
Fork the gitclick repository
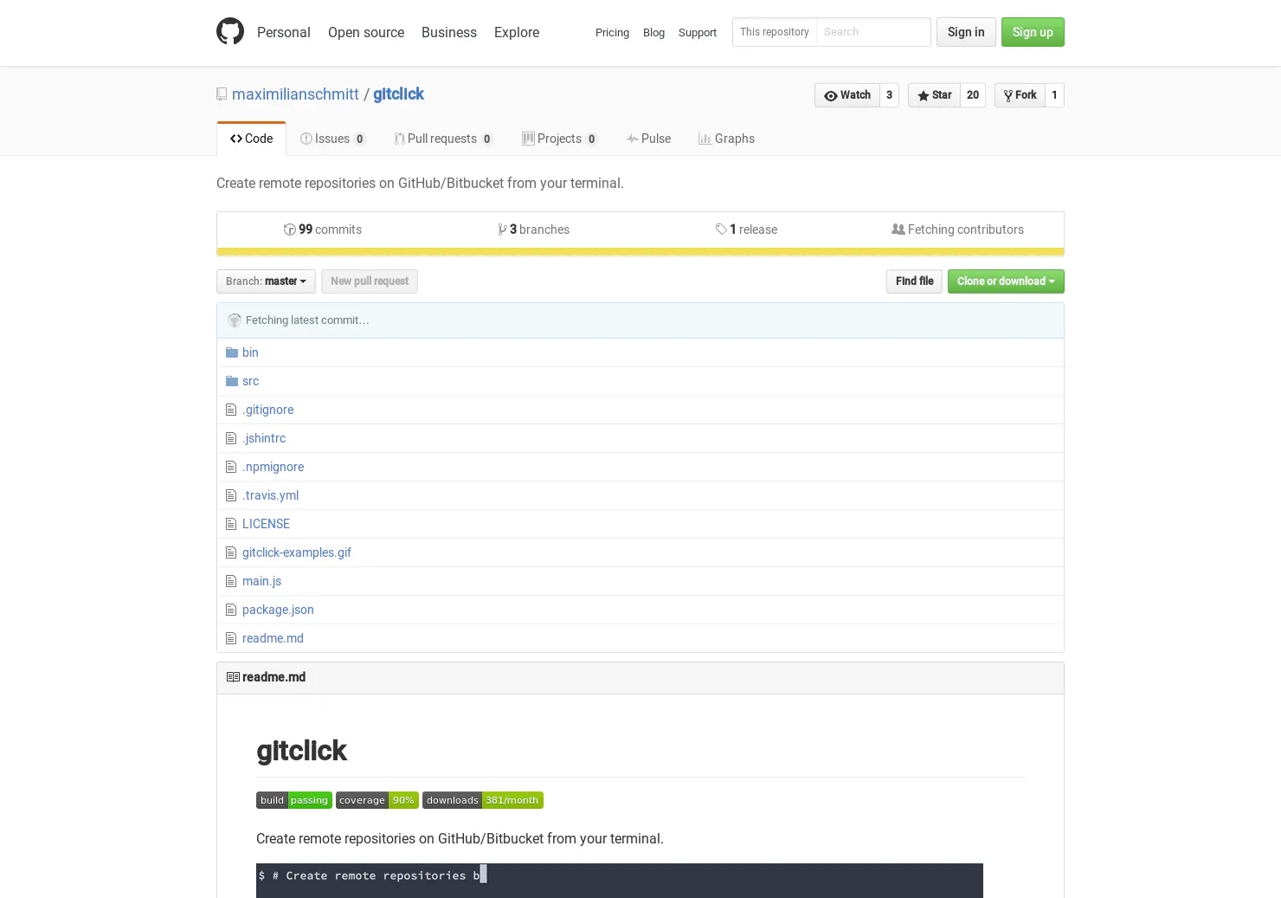[1020, 95]
